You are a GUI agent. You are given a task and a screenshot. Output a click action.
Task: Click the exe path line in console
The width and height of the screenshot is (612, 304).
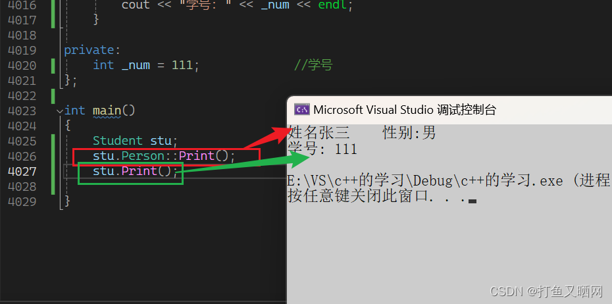(449, 181)
